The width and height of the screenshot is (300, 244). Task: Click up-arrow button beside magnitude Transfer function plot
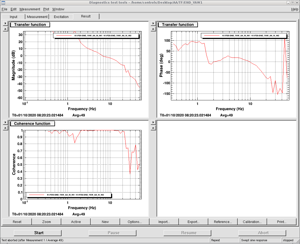pos(5,29)
